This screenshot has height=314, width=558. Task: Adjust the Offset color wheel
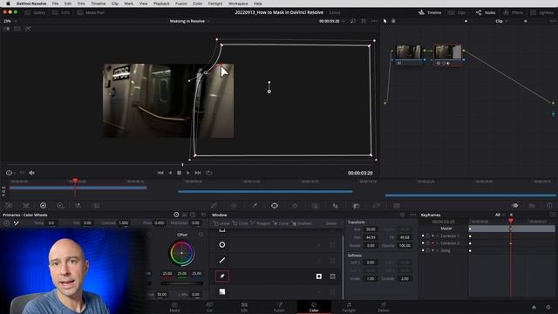(181, 253)
